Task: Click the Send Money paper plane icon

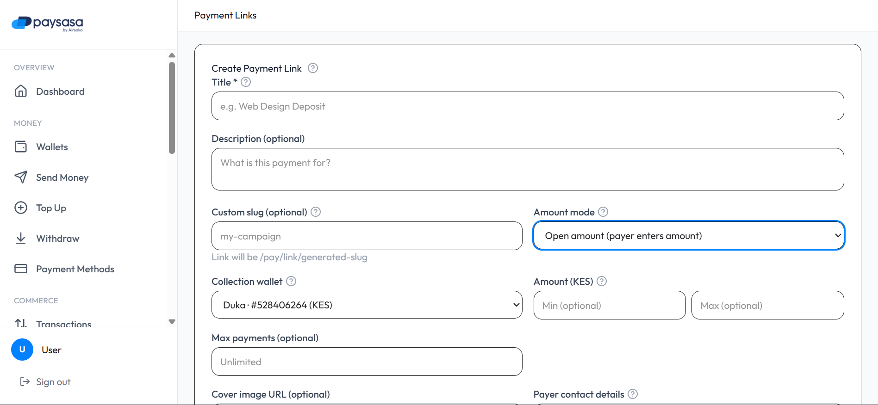Action: point(21,177)
